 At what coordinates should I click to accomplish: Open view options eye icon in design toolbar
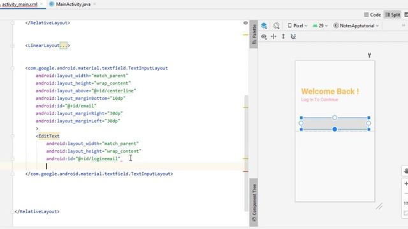[x=264, y=37]
